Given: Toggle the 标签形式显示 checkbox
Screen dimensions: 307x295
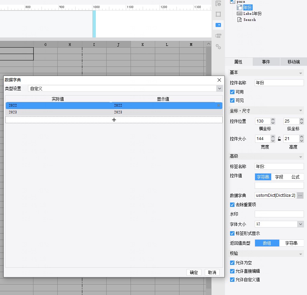Looking at the screenshot, I should 232,233.
